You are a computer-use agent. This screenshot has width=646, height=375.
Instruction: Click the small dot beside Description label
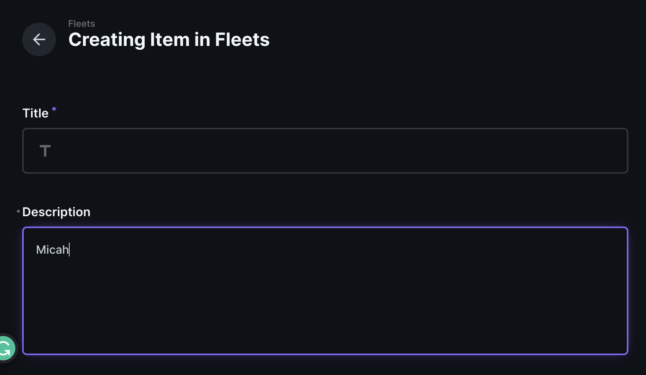18,211
